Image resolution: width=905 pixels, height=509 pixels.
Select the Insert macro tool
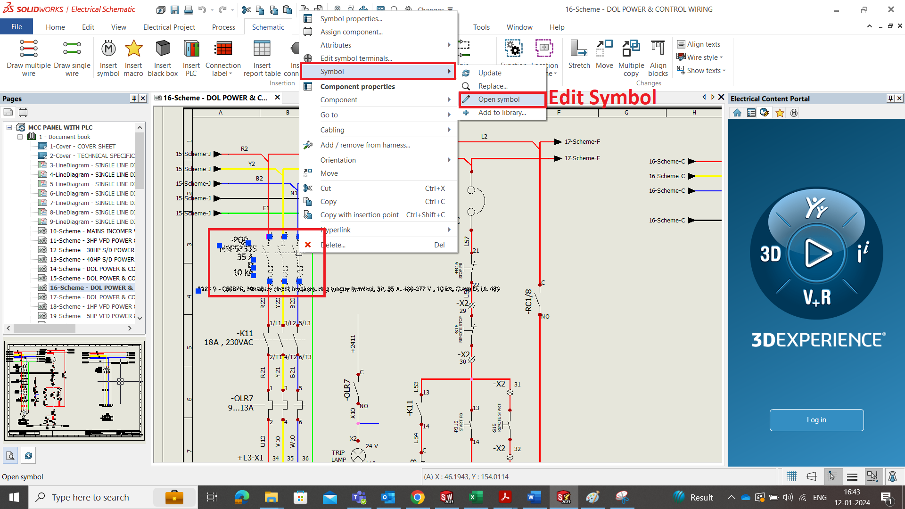pyautogui.click(x=133, y=57)
